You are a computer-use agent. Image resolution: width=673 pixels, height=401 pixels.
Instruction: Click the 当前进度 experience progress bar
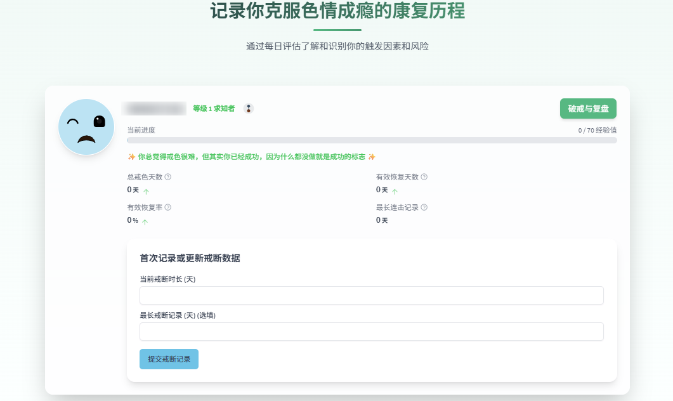[372, 140]
